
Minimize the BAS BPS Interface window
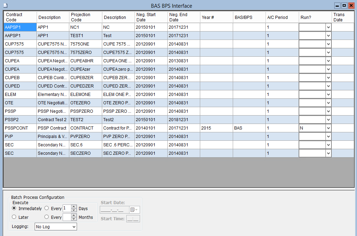[x=337, y=6]
